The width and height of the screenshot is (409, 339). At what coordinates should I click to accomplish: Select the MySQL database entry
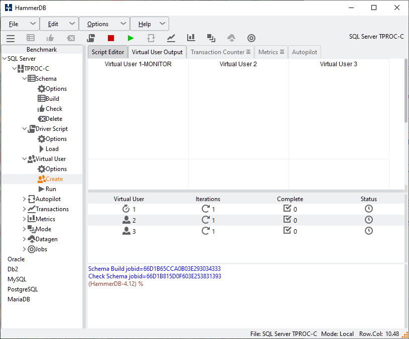(17, 279)
